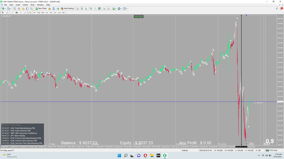
Task: Select the D1 timeframe button
Action: point(55,12)
